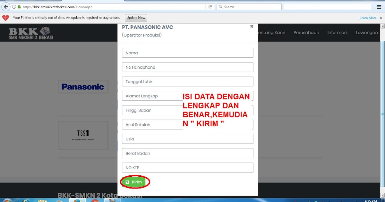Click the browser URL address field

(112, 7)
